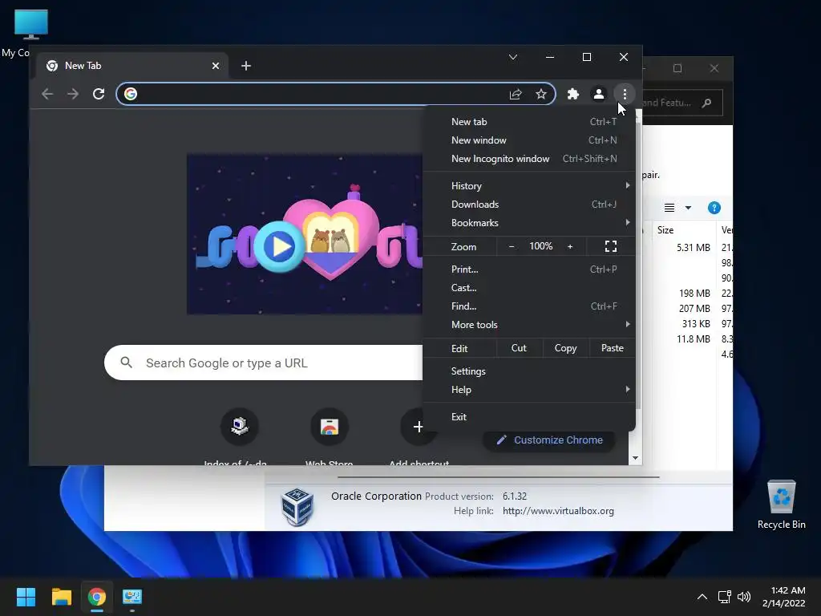Expand the History submenu
Viewport: 821px width, 616px height.
tap(529, 186)
